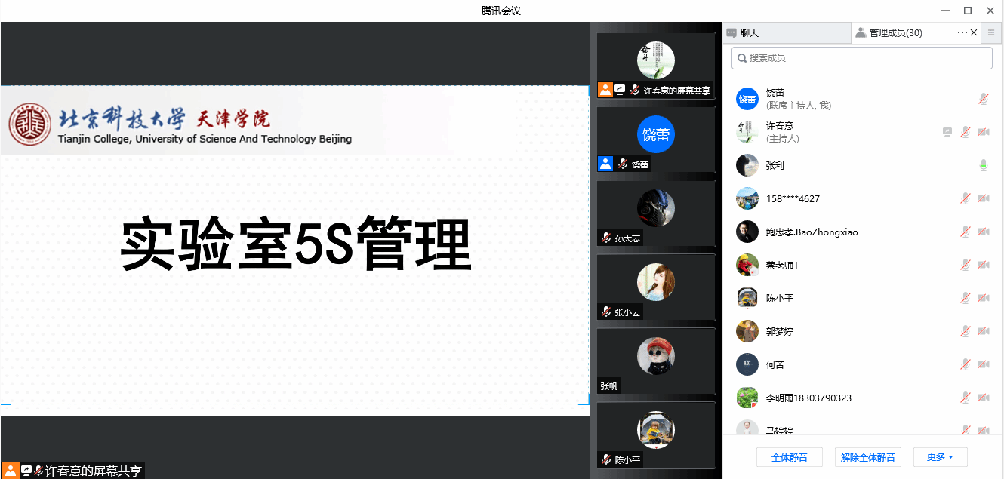The image size is (1004, 479).
Task: Click 许春意's muted microphone toggle
Action: pos(965,131)
